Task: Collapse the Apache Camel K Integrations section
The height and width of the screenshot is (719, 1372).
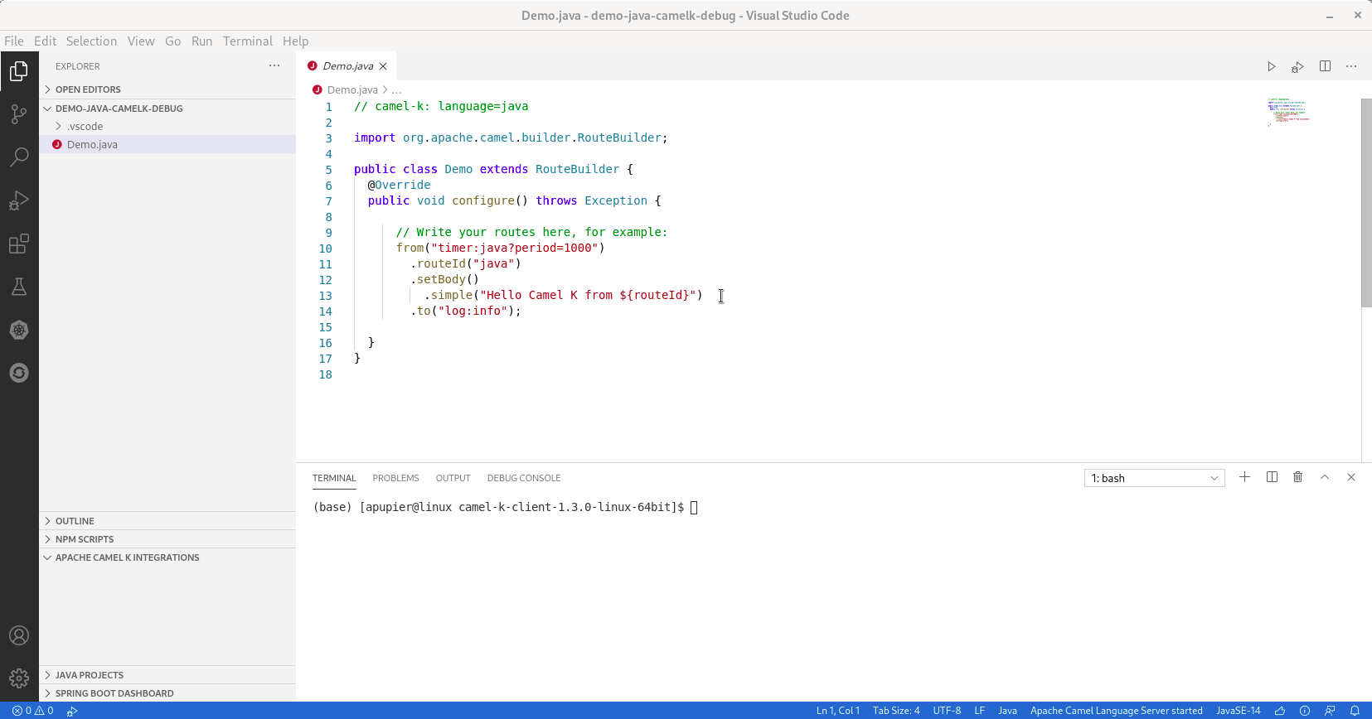Action: 127,557
